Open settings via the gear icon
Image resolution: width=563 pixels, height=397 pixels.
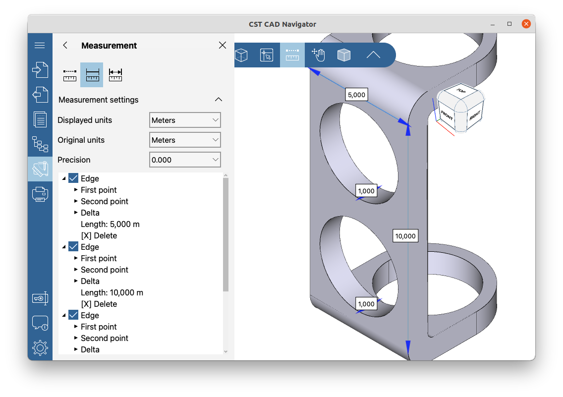40,348
